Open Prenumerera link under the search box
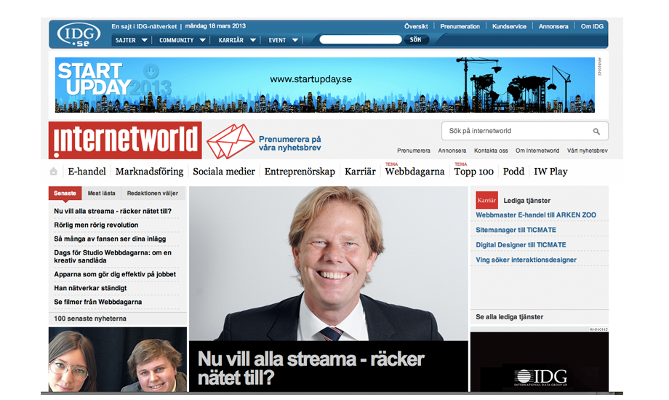The image size is (669, 400). point(414,151)
